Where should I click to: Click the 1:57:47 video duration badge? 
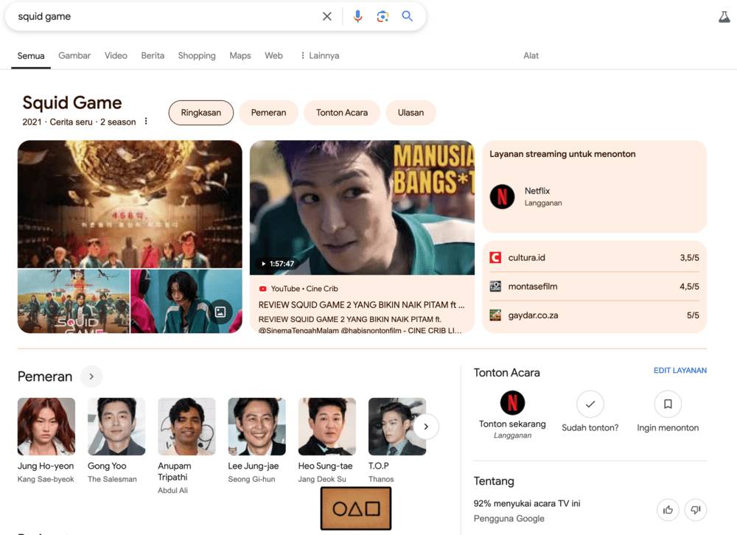[277, 264]
